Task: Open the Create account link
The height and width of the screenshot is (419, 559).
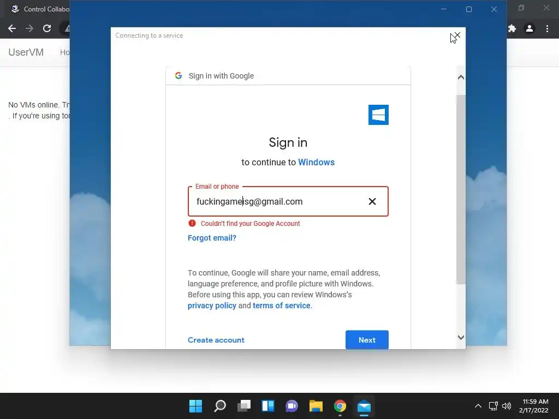Action: point(216,340)
